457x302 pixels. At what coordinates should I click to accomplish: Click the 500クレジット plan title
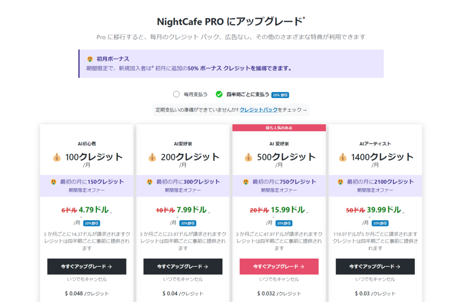pos(286,157)
